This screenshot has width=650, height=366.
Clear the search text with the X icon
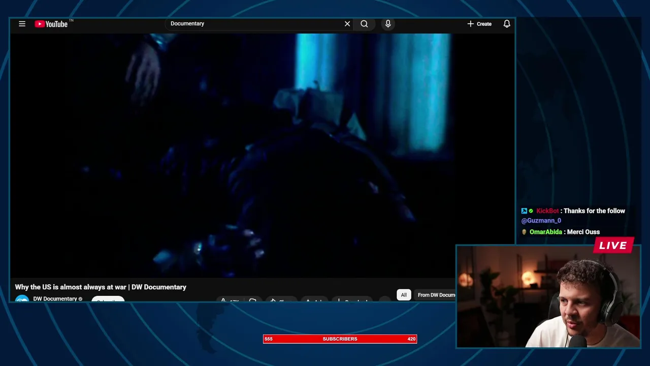point(347,24)
